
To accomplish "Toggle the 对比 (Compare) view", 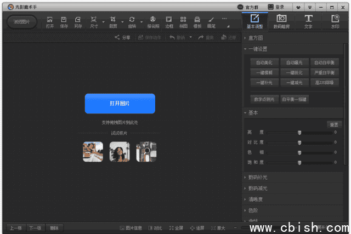I will click(155, 227).
